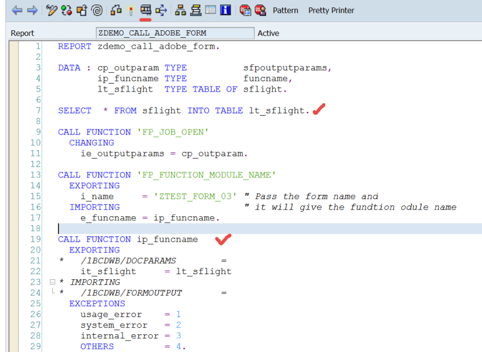
Task: Click 'usage_error' on line 26
Action: (111, 315)
